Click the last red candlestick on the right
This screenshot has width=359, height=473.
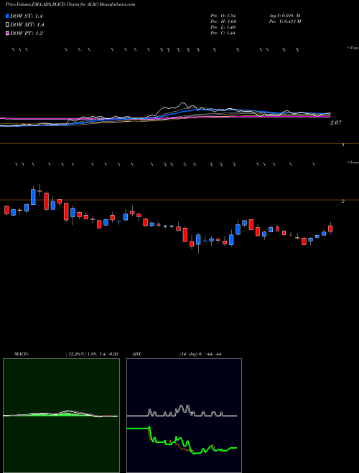tap(330, 229)
